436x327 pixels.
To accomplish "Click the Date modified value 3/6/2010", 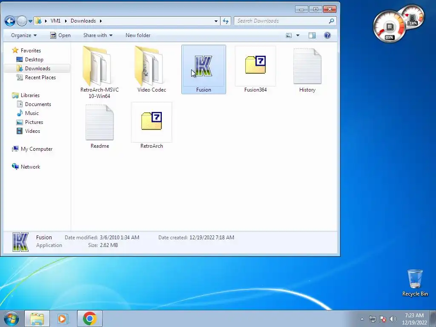I will pos(119,238).
